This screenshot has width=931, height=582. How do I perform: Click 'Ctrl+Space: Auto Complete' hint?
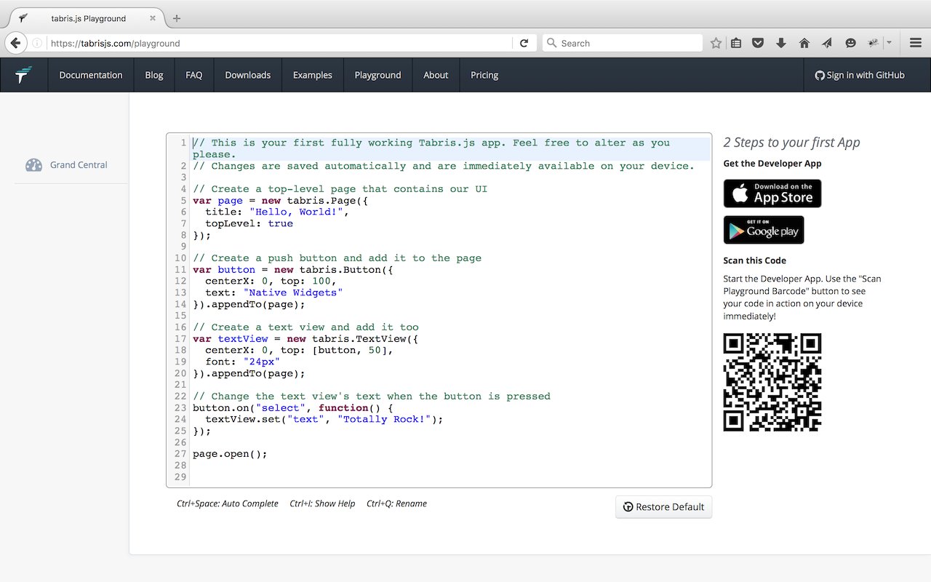point(228,503)
